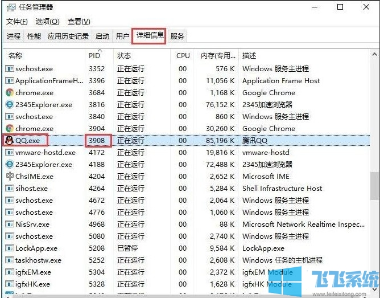Click the Shell Infrastructure Host description
Screen dimensions: 380x298
tap(282, 189)
